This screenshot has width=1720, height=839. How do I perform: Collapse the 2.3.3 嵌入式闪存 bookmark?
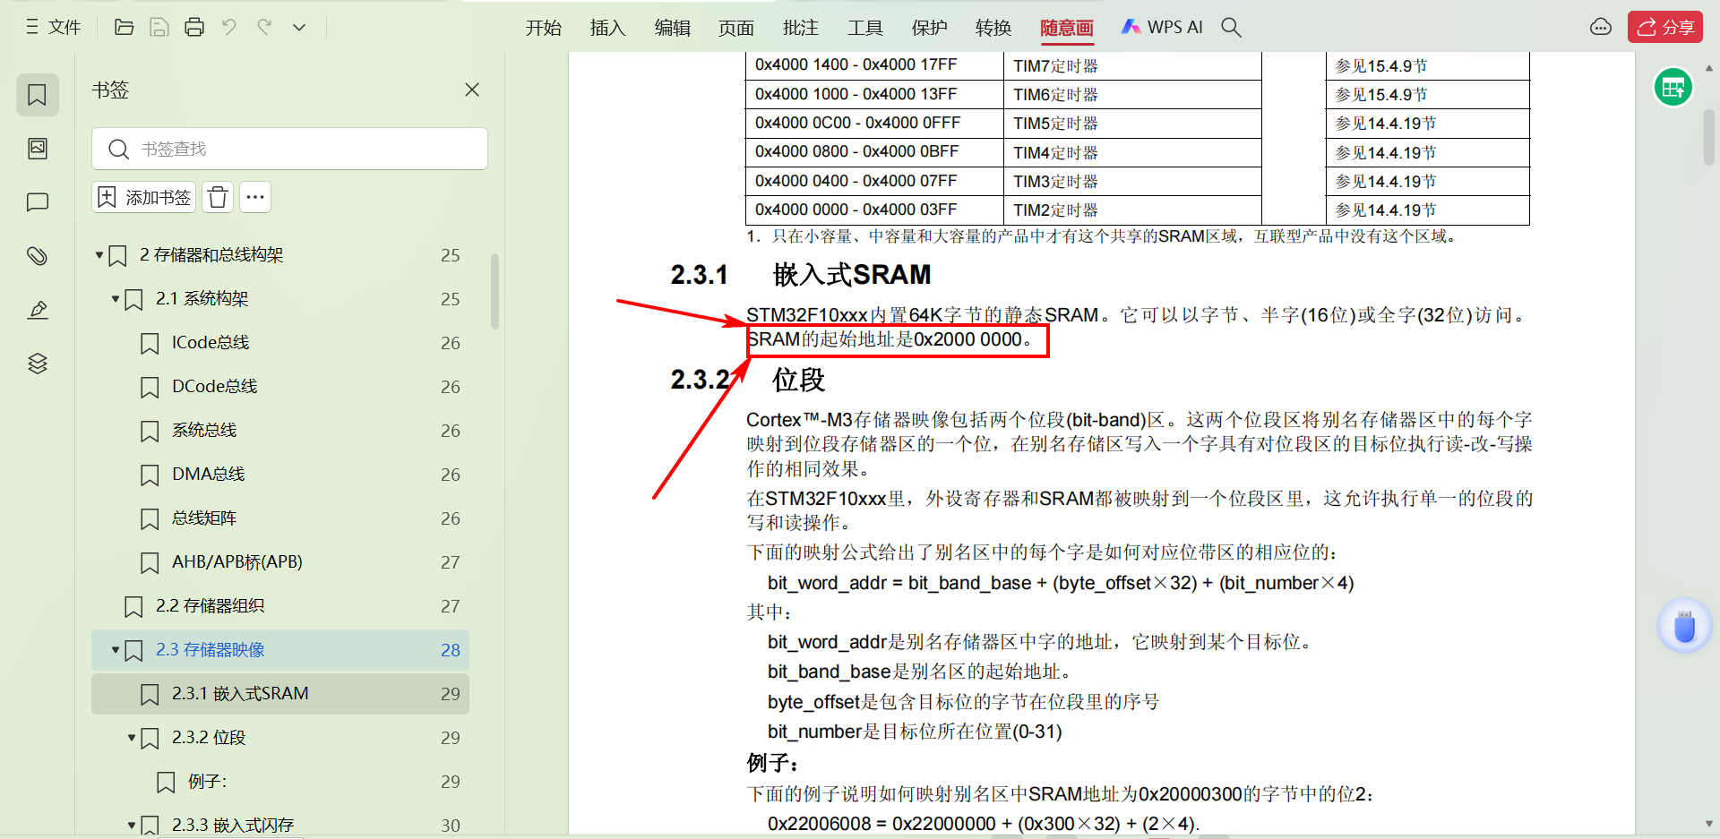point(132,826)
